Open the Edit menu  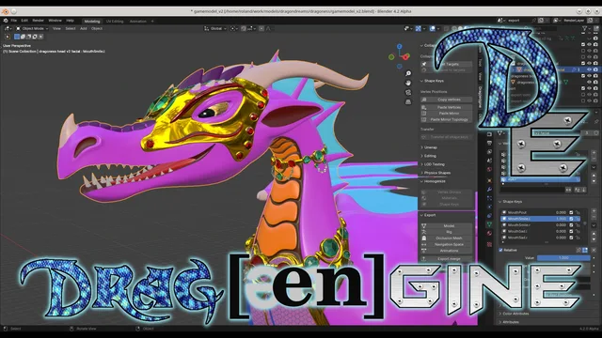point(24,21)
